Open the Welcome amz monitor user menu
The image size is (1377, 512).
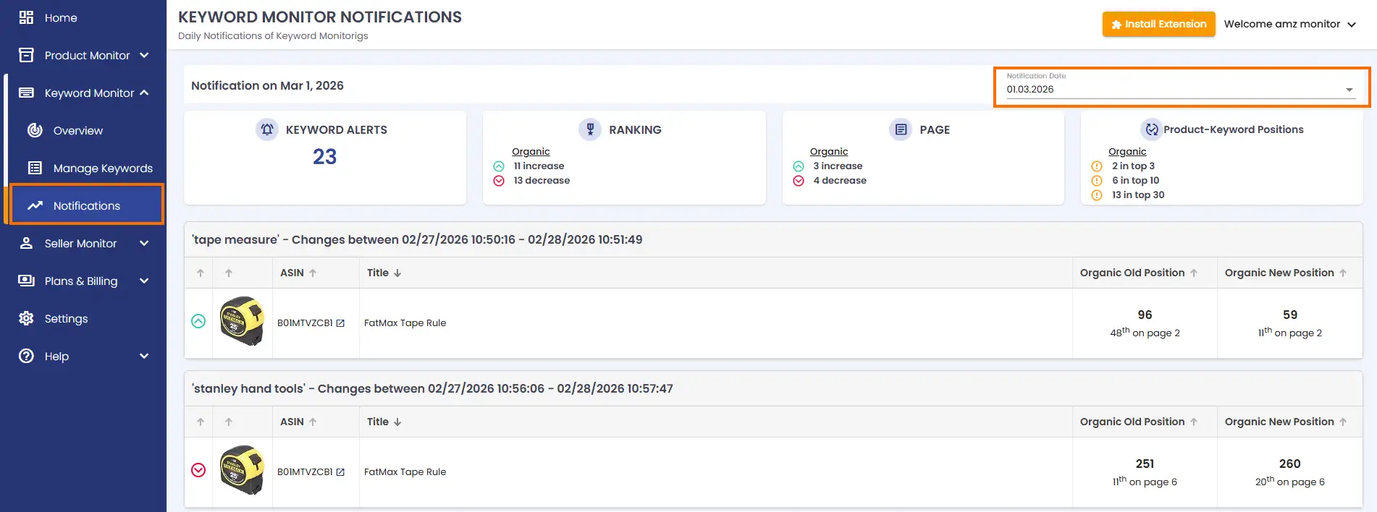[1289, 24]
